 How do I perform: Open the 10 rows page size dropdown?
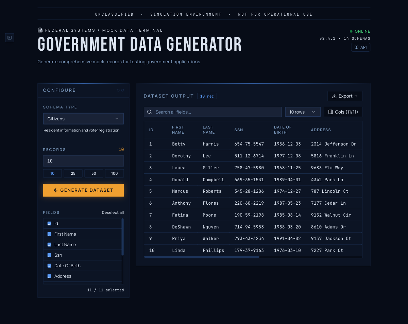click(x=303, y=112)
